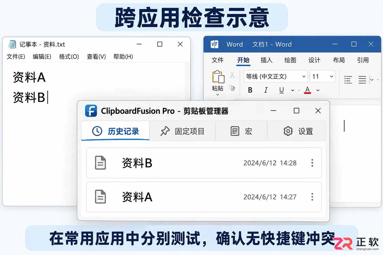Open Notepad 文件(E) menu
The image size is (383, 255).
pos(16,57)
